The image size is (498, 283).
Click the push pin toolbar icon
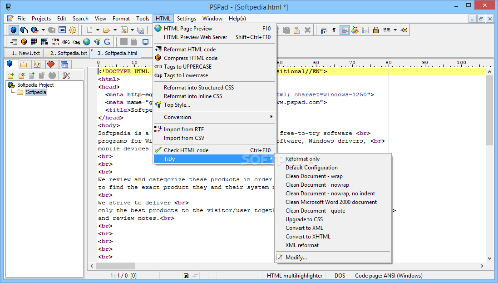(404, 30)
